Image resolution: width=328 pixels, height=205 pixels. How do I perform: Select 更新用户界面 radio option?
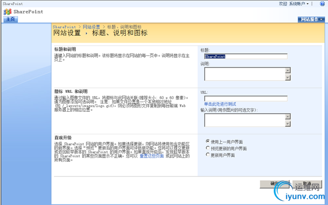coord(207,155)
